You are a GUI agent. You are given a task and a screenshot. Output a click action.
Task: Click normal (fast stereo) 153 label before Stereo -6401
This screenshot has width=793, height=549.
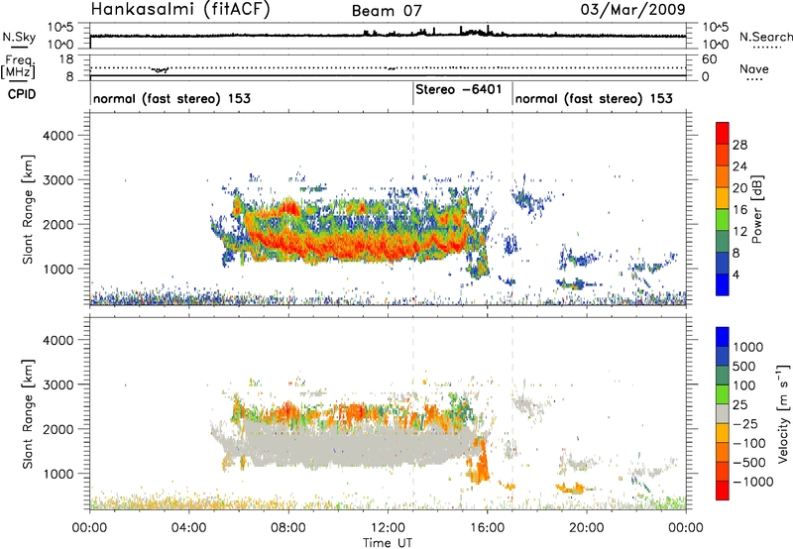(171, 98)
